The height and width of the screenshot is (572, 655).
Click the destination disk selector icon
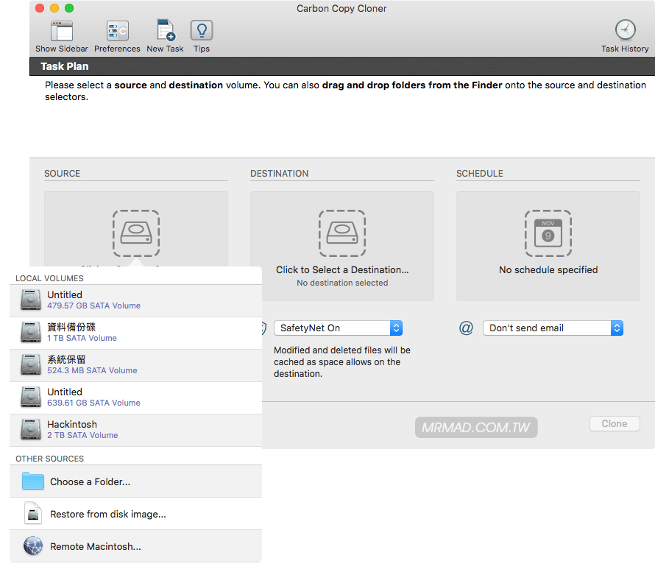pyautogui.click(x=342, y=233)
